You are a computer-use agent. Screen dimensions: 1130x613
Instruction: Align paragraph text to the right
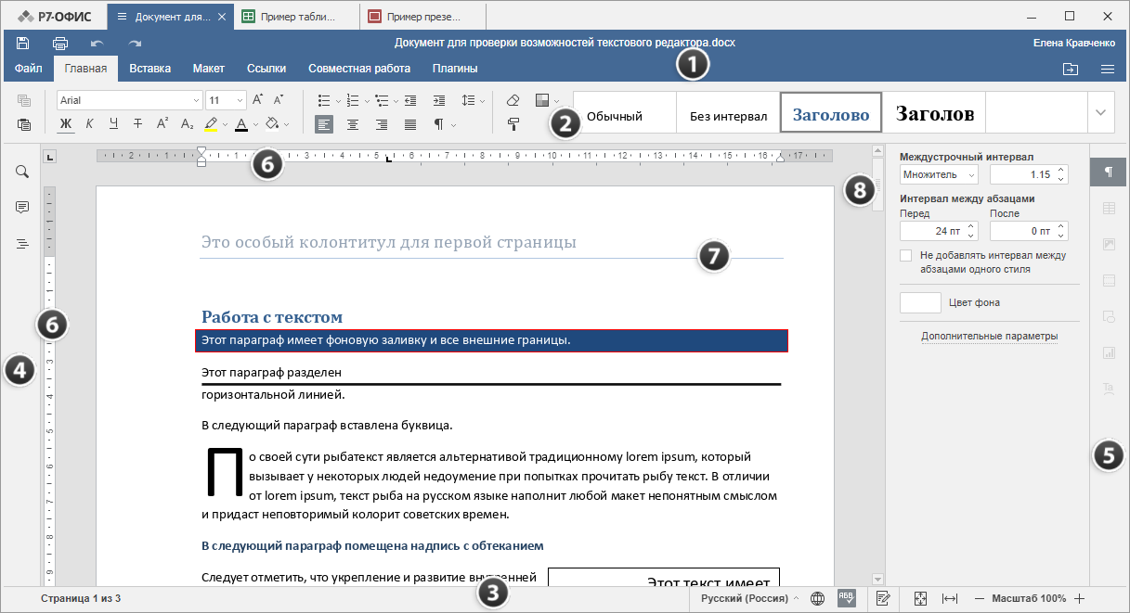pos(382,124)
